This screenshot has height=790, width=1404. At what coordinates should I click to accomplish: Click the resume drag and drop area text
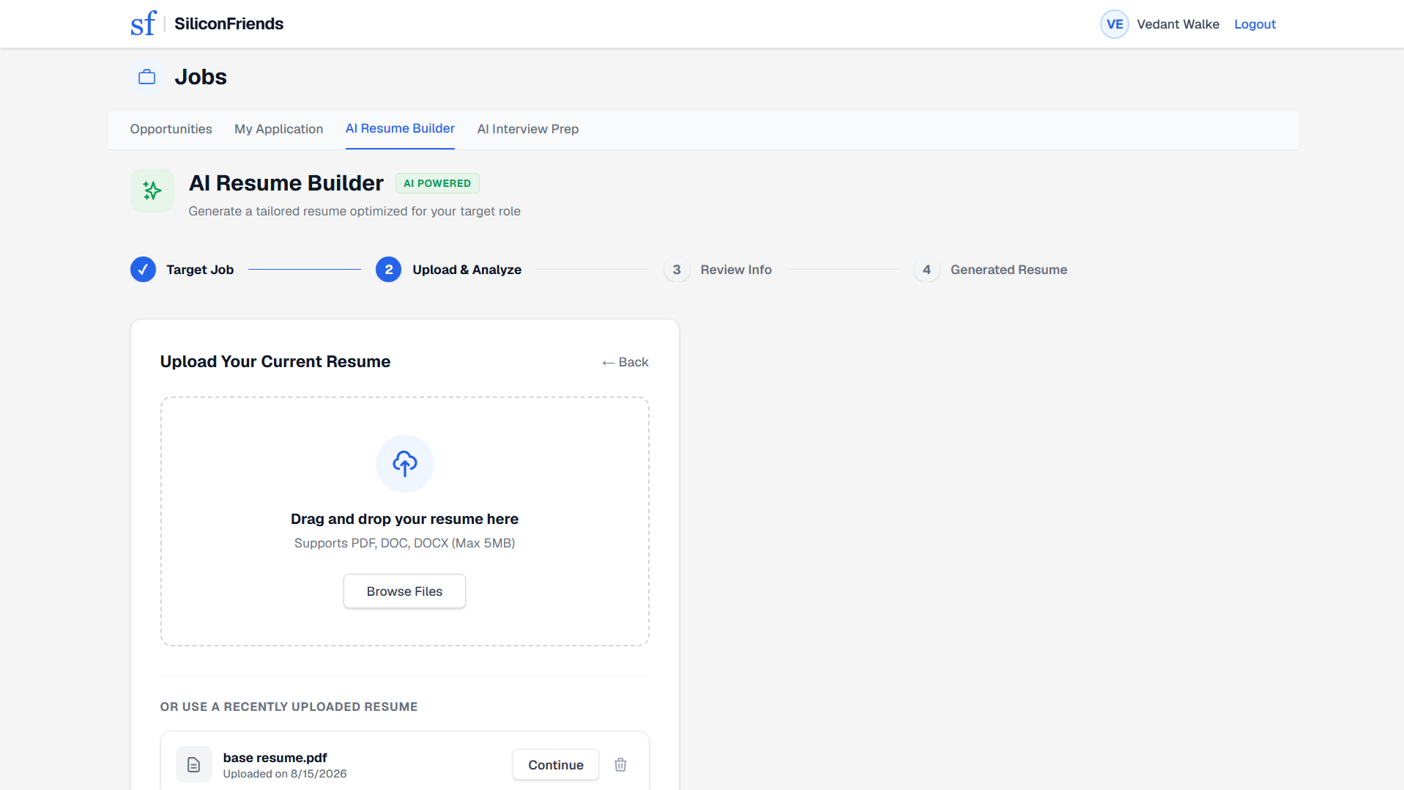[404, 519]
